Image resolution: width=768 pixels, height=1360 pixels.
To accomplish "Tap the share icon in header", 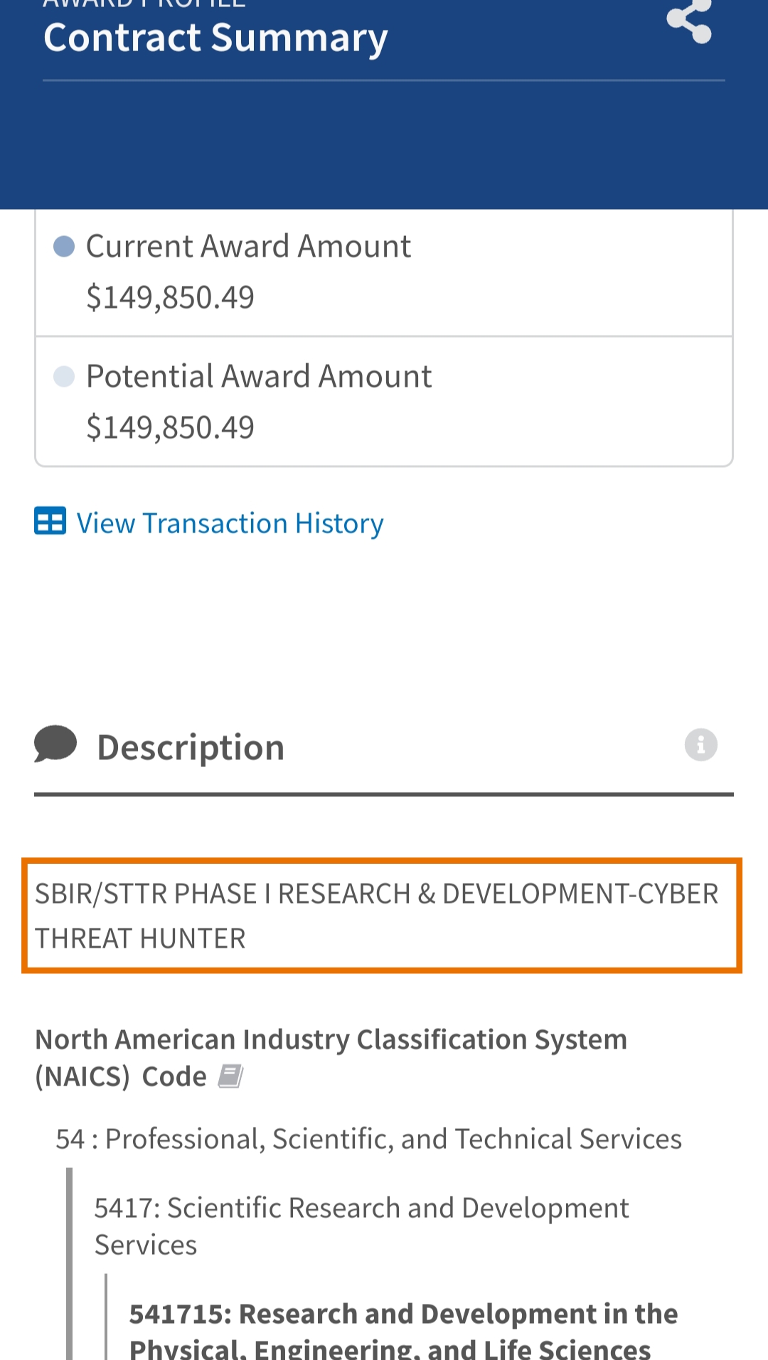I will click(x=688, y=21).
